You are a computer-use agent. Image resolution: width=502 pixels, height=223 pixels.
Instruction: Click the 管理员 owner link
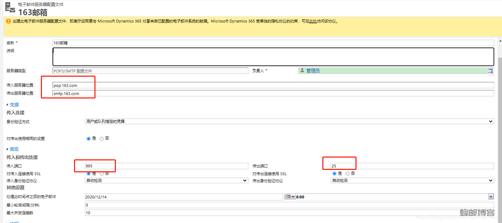[313, 71]
